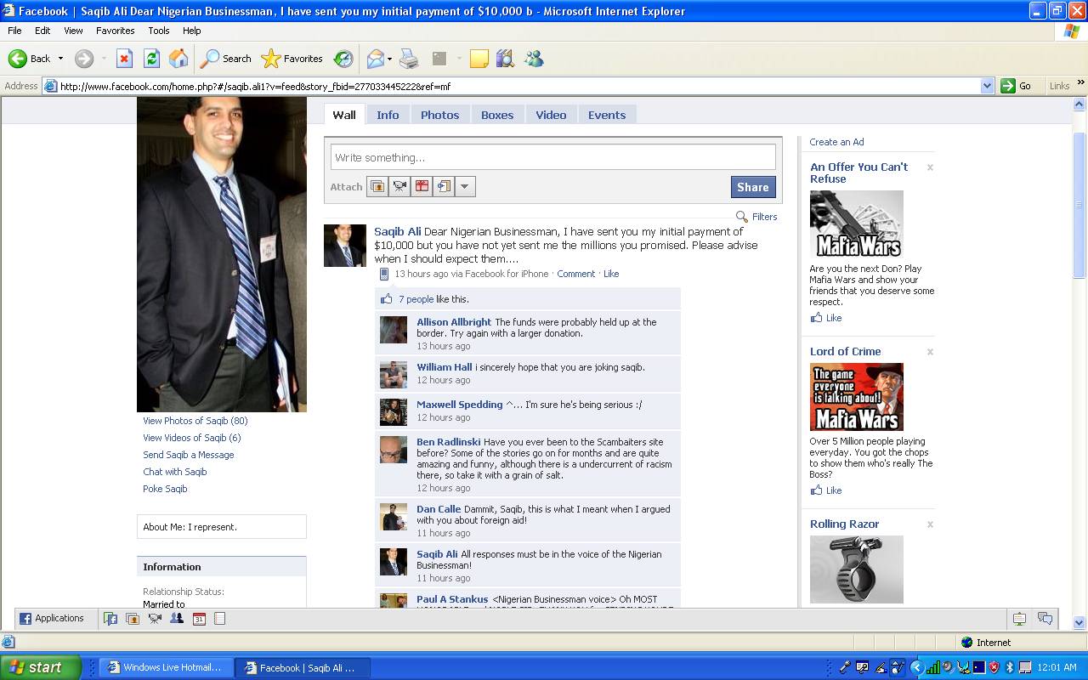Viewport: 1088px width, 680px height.
Task: Print the page using the printer icon
Action: coord(409,59)
